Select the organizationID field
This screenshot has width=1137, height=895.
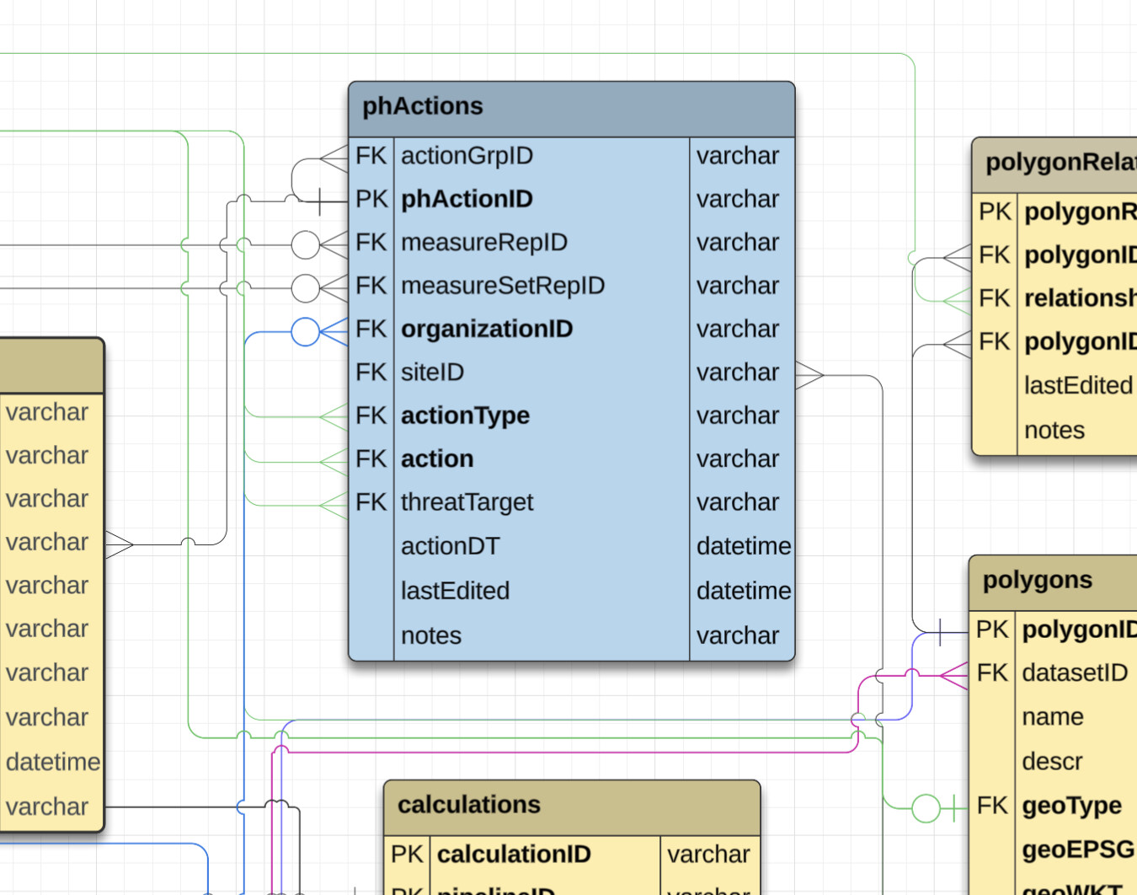click(x=487, y=329)
